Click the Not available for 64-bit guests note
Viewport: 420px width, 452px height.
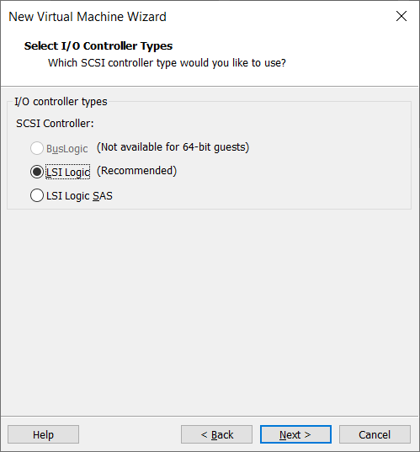pos(173,147)
